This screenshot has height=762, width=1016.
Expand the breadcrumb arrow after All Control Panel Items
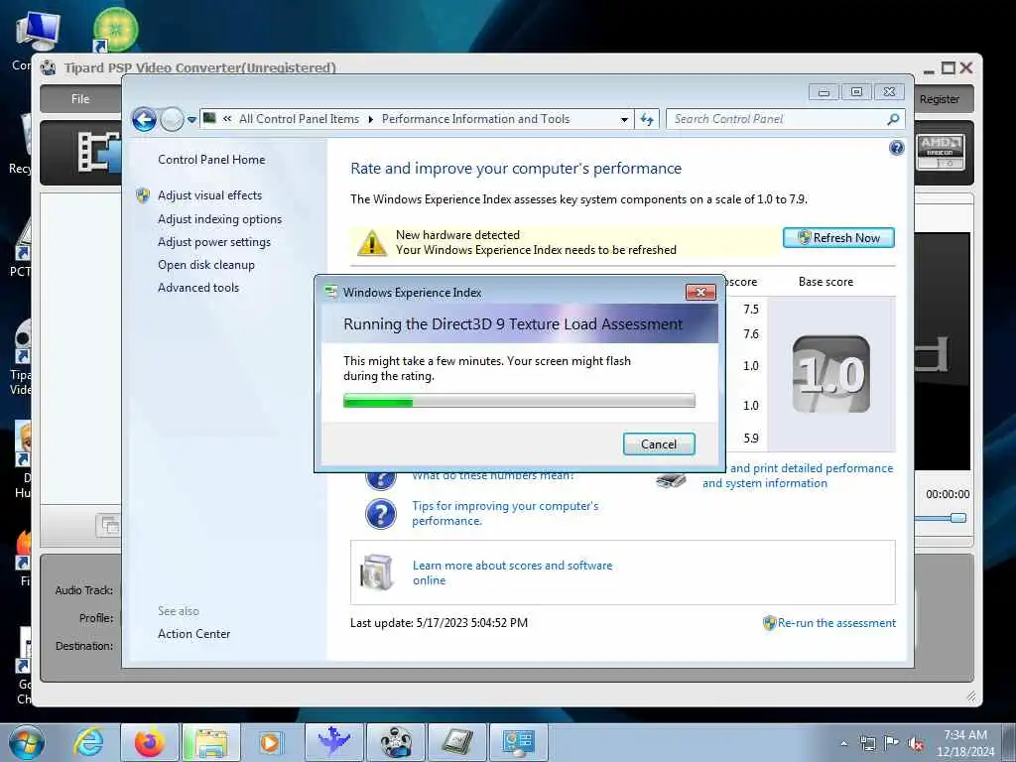371,119
